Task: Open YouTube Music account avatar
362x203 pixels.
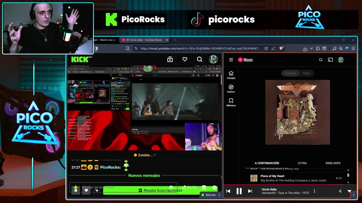Action: (x=341, y=60)
